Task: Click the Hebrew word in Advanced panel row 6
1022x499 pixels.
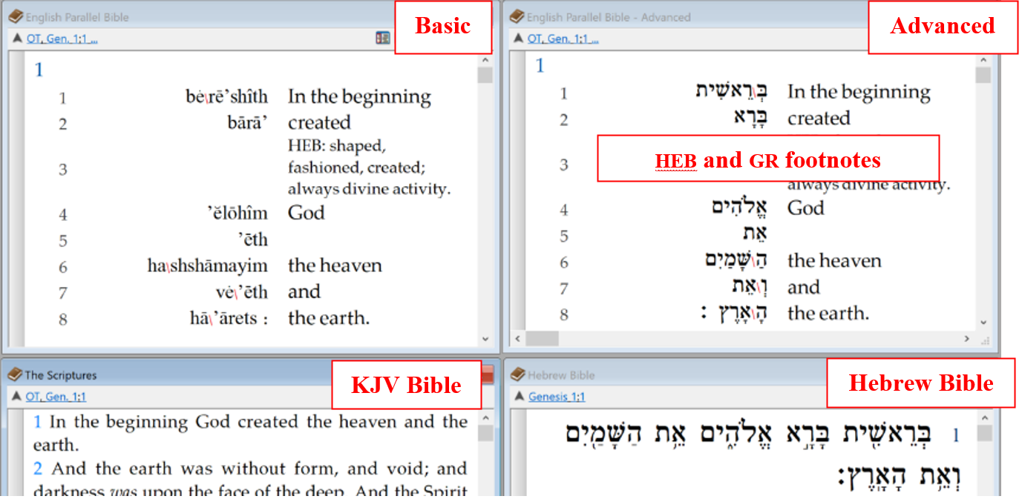Action: (x=736, y=260)
